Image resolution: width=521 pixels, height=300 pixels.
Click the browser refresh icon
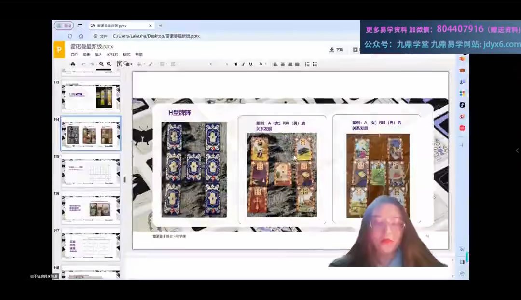(x=70, y=36)
